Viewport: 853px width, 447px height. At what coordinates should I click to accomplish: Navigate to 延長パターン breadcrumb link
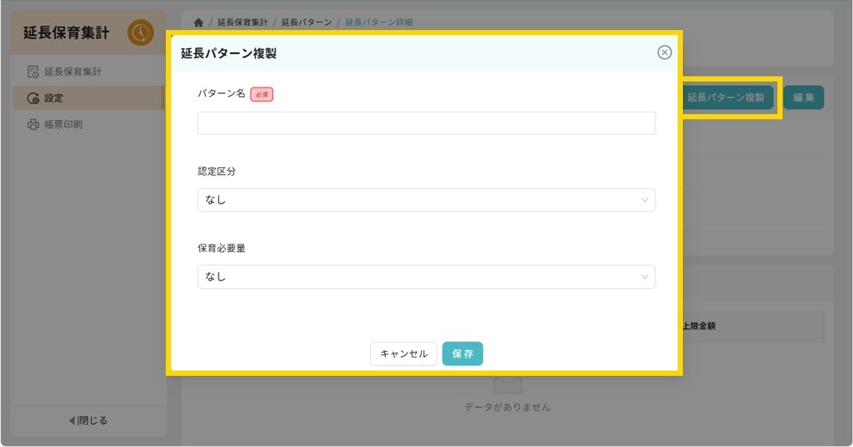point(306,22)
